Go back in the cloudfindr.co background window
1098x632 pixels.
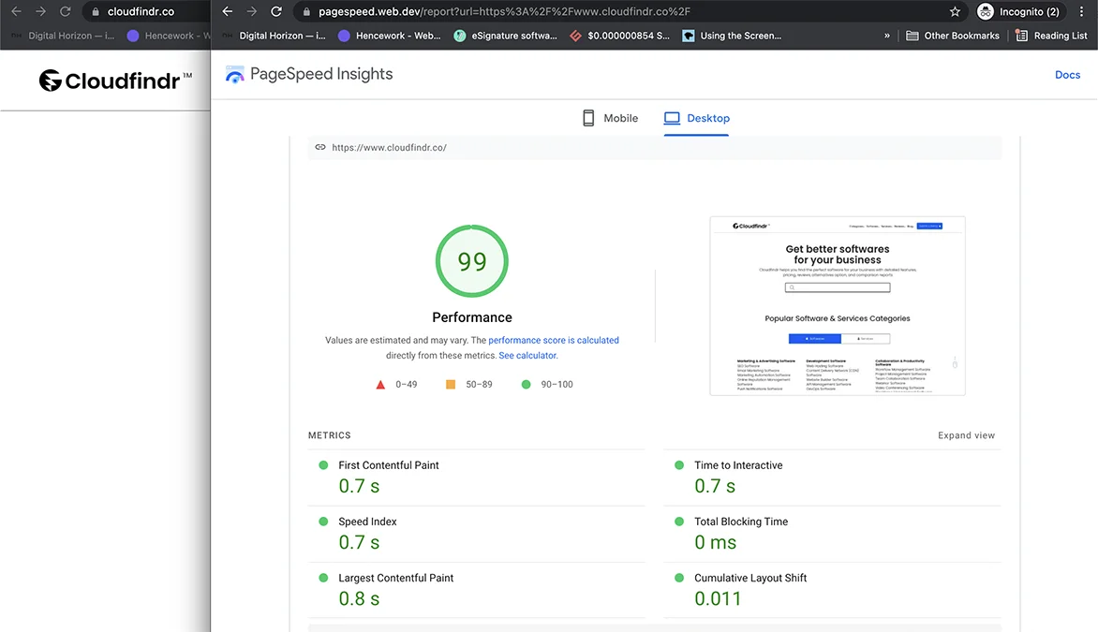16,11
